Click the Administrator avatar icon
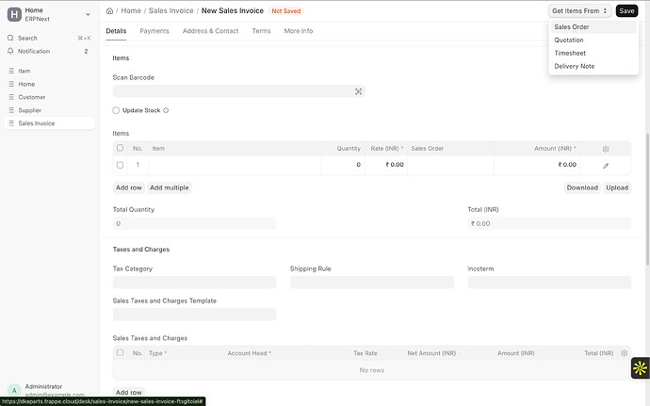Viewport: 650px width, 406px height. (x=14, y=390)
